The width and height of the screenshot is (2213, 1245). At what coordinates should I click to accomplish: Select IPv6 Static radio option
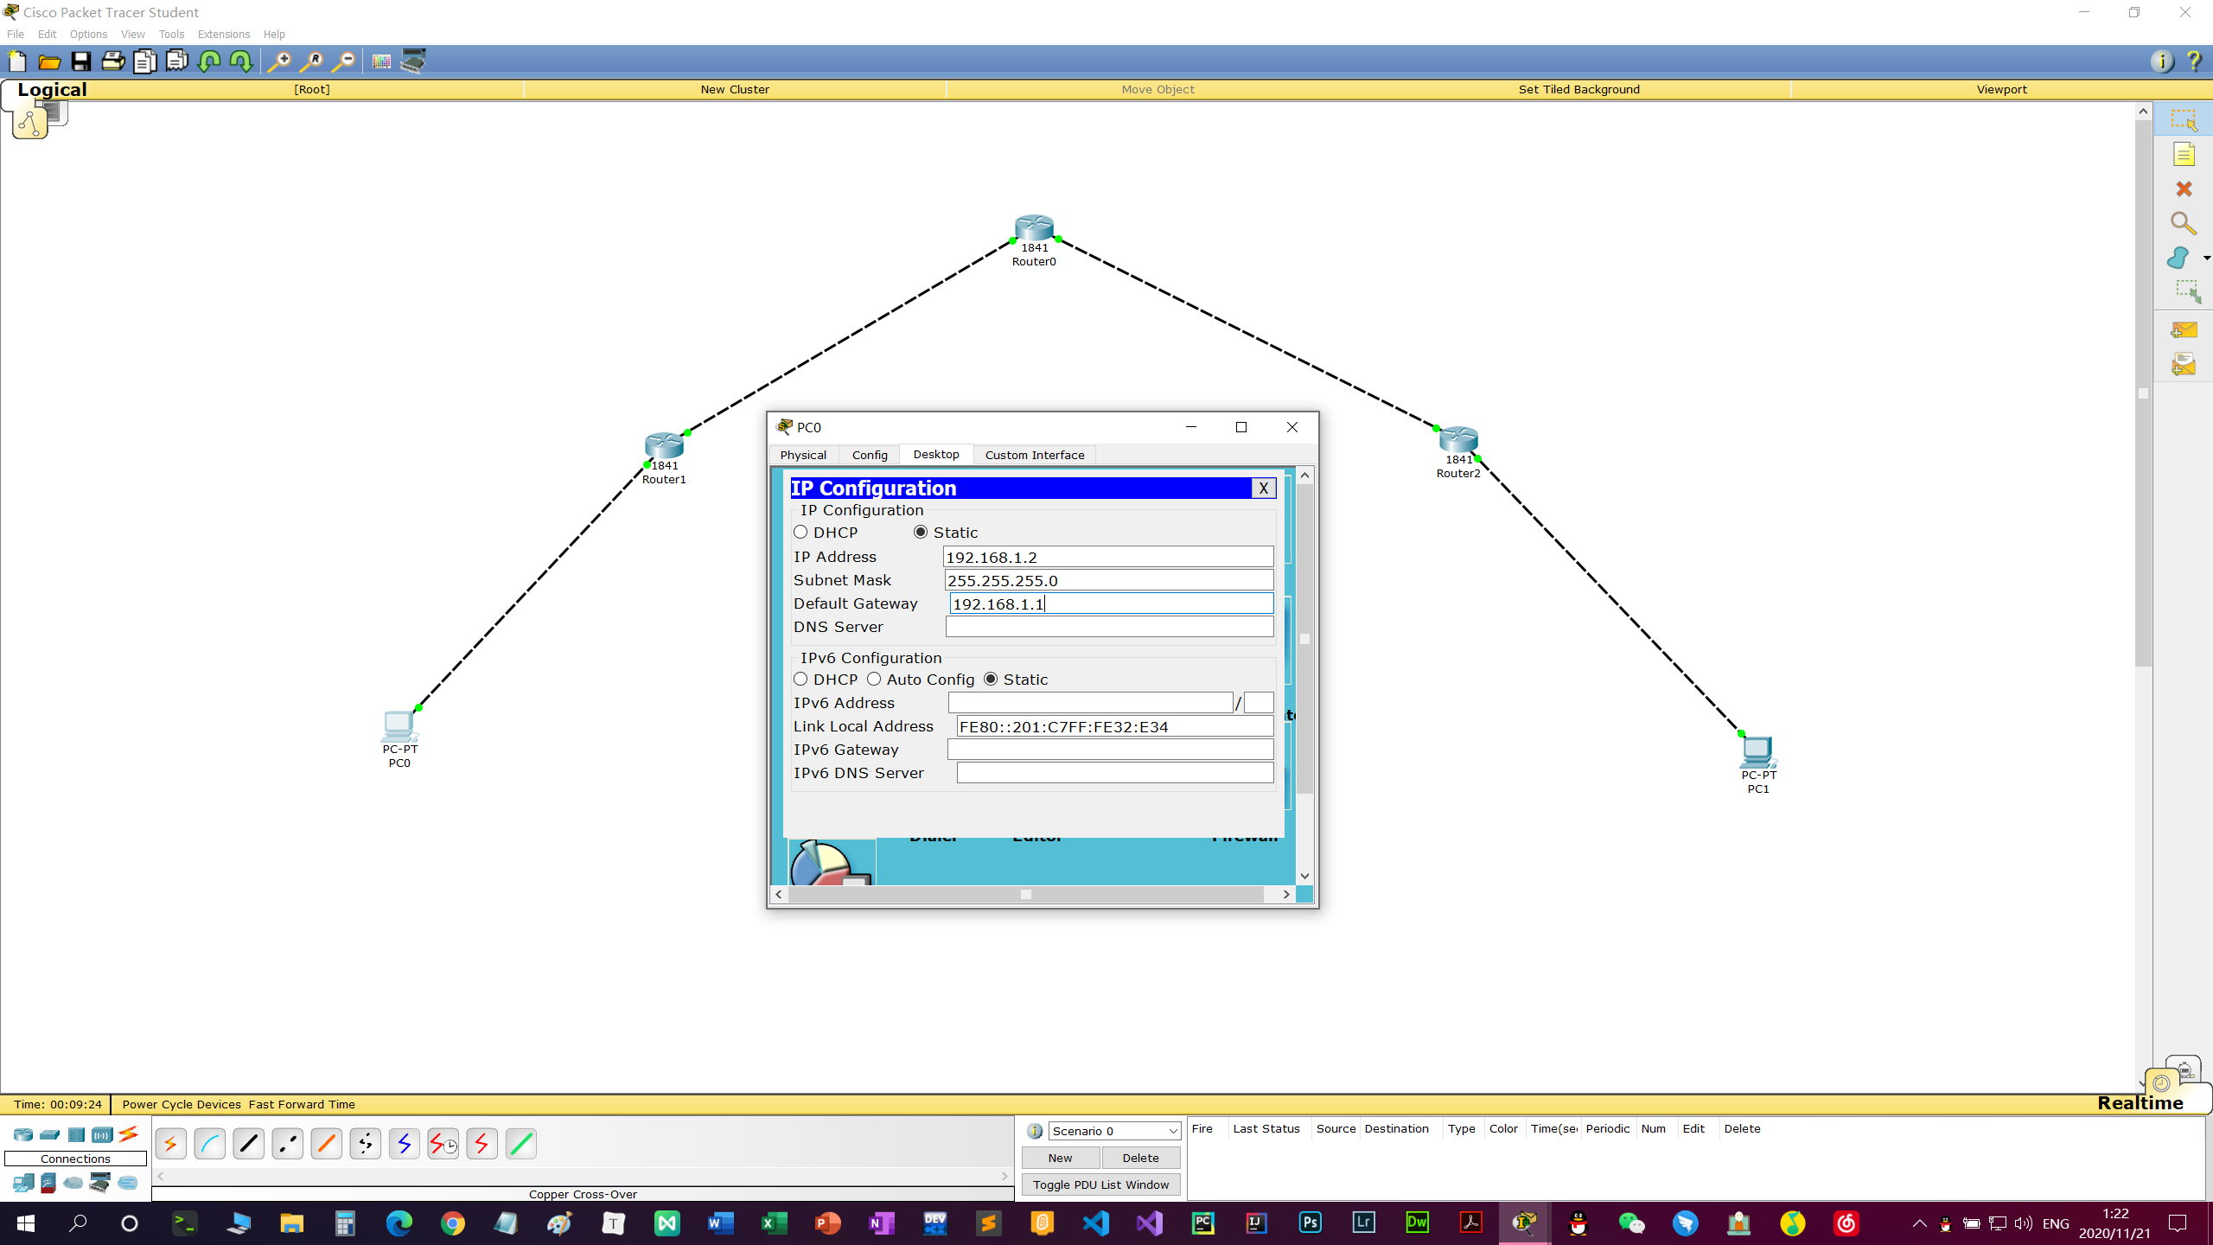pyautogui.click(x=991, y=680)
